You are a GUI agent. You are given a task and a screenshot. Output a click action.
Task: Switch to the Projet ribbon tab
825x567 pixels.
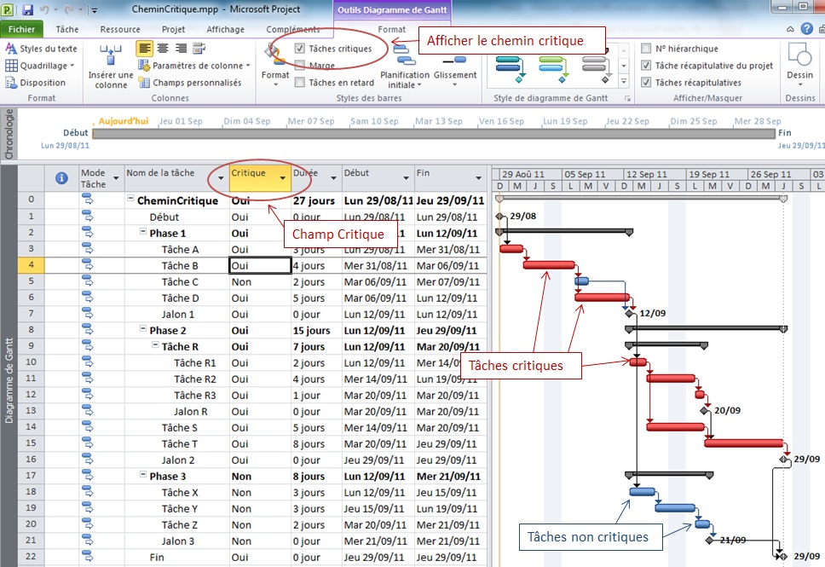point(174,30)
